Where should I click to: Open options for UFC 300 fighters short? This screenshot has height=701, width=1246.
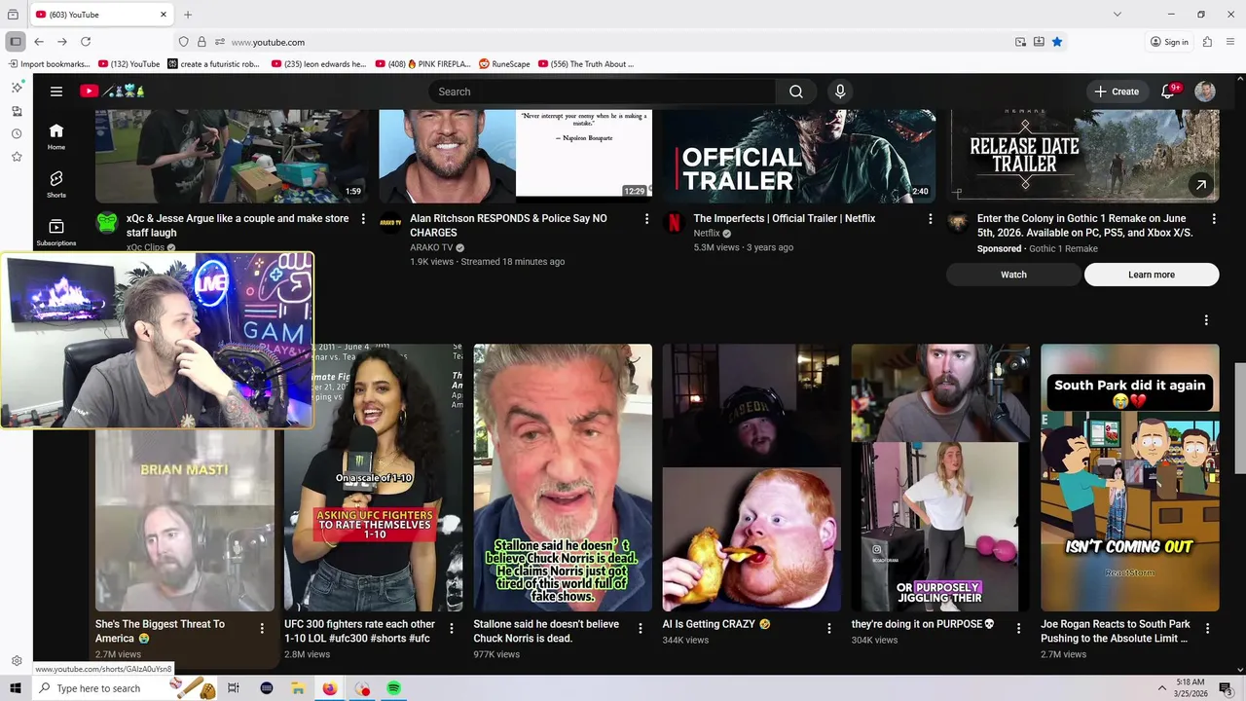tap(451, 629)
